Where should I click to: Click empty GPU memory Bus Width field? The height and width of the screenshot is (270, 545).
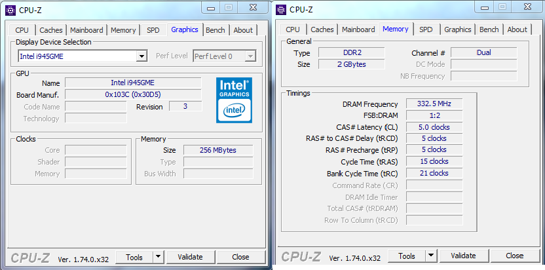tap(218, 174)
